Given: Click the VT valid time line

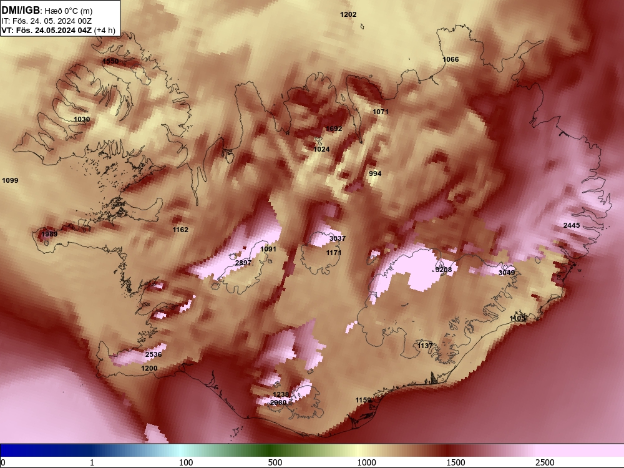Looking at the screenshot, I should point(59,30).
